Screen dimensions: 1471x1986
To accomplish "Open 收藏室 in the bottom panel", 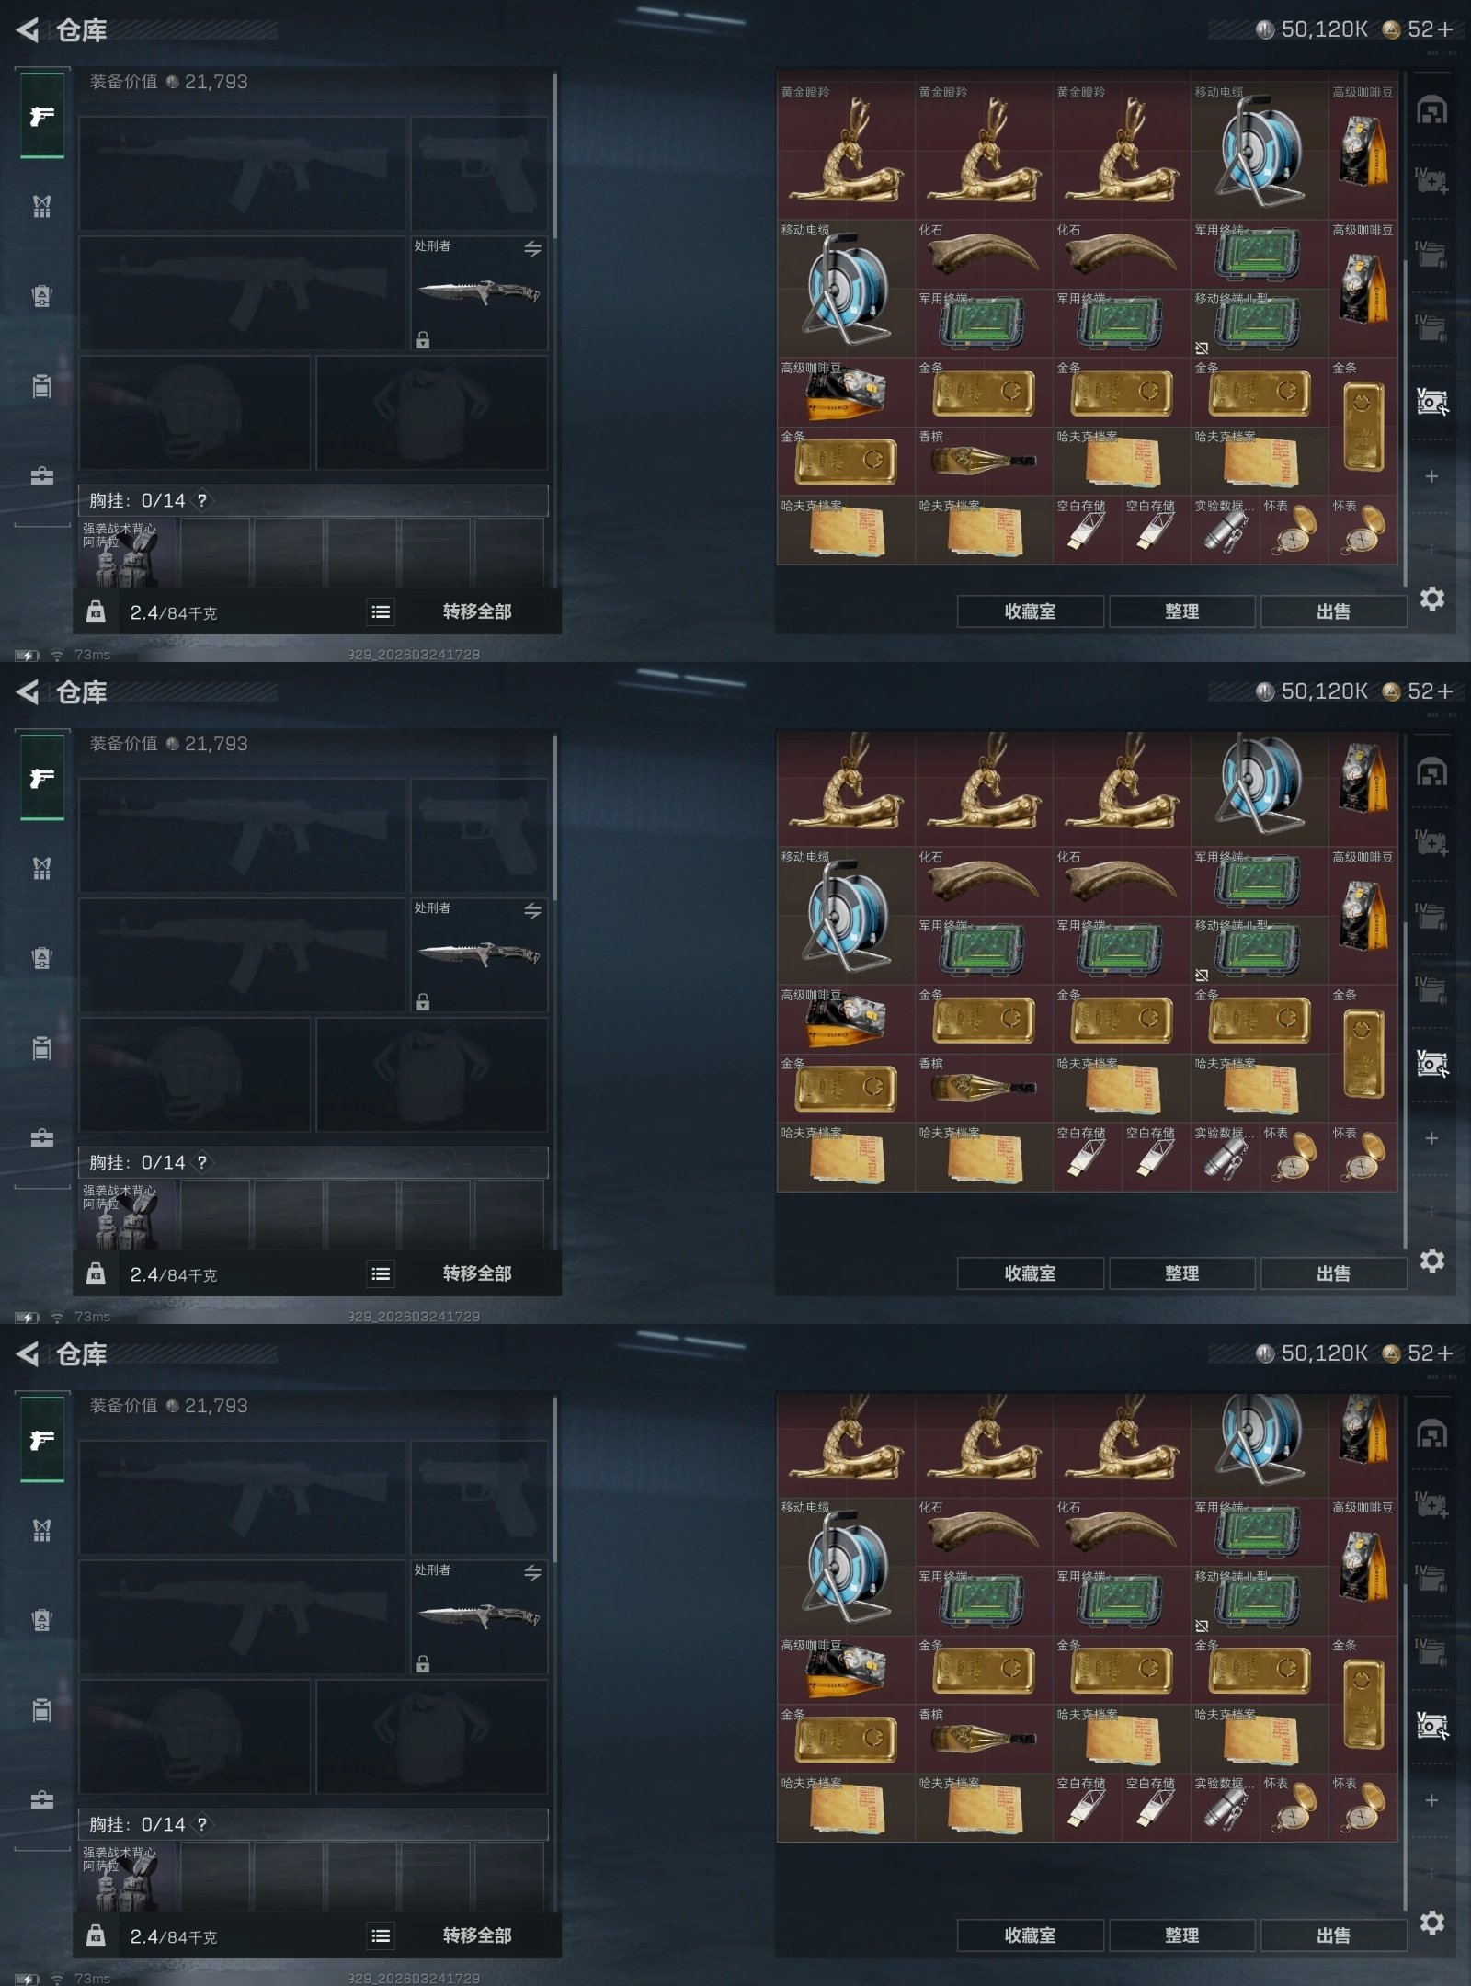I will tap(1030, 1935).
